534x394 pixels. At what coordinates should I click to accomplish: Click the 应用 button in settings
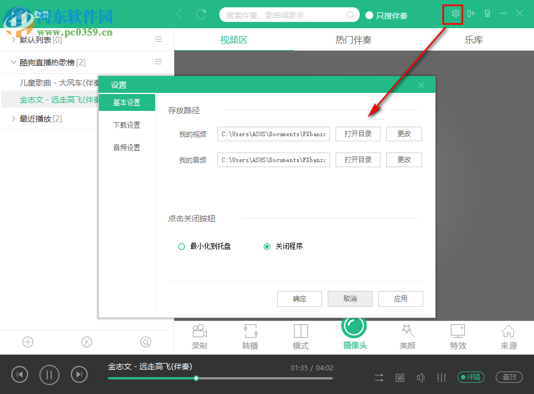point(400,299)
